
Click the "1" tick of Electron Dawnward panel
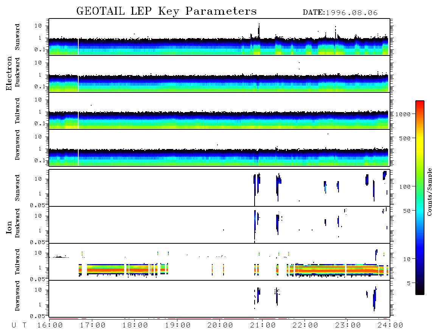40,149
